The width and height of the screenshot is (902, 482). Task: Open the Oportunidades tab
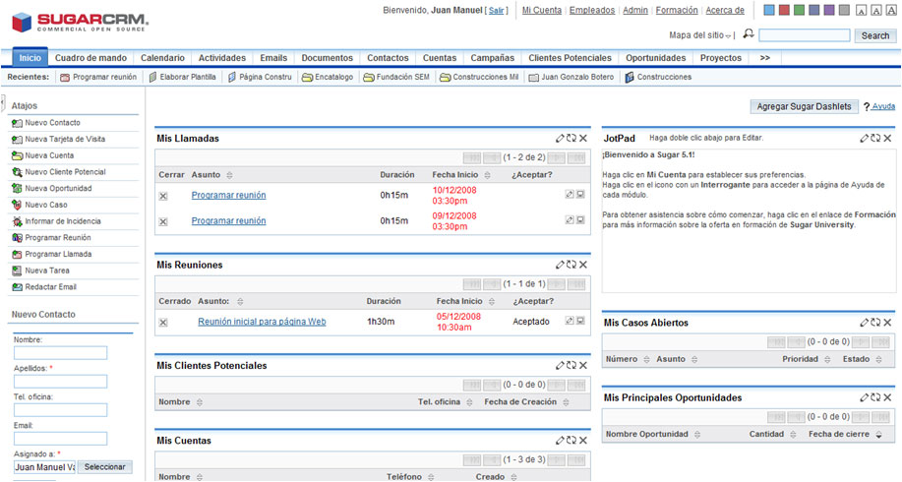655,58
